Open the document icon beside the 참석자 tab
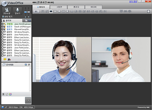Screen dimensions: 152x110 coord(26,20)
